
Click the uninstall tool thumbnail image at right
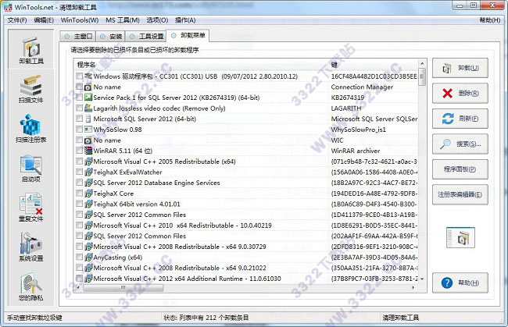pyautogui.click(x=460, y=238)
